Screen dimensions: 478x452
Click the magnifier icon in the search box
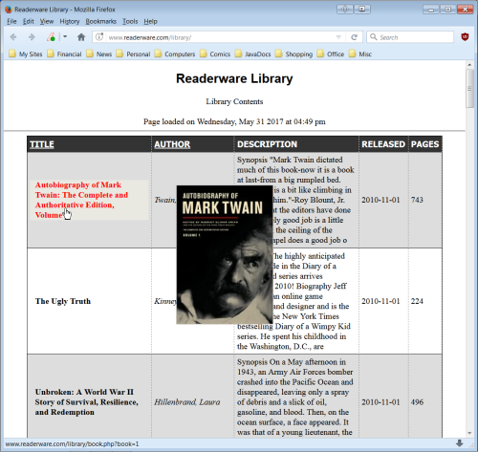pos(373,37)
